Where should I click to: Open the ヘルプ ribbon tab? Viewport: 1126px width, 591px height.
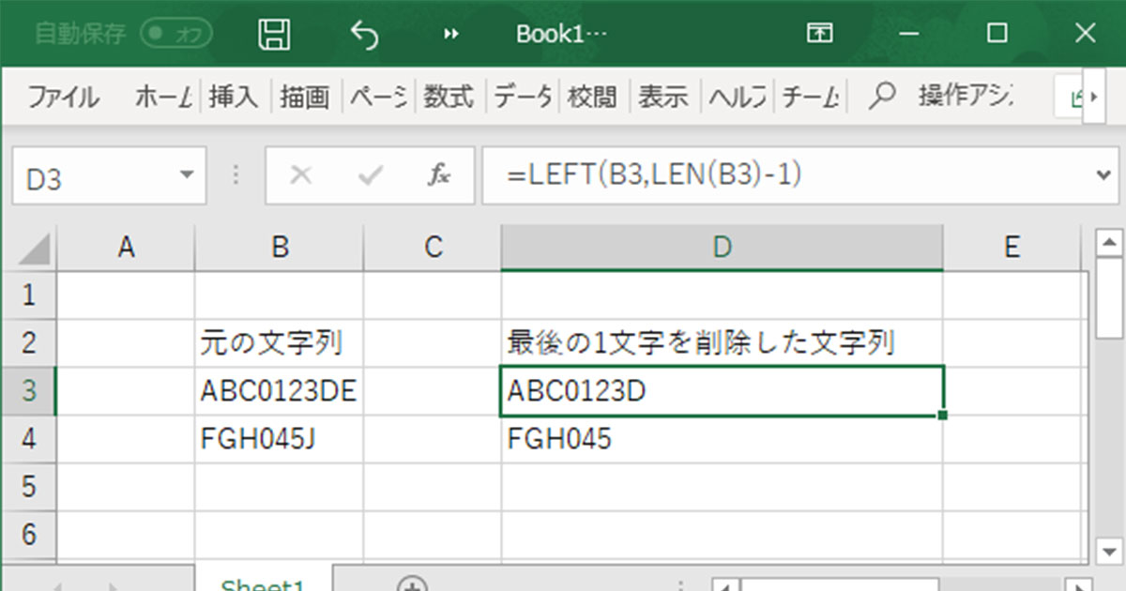click(738, 96)
